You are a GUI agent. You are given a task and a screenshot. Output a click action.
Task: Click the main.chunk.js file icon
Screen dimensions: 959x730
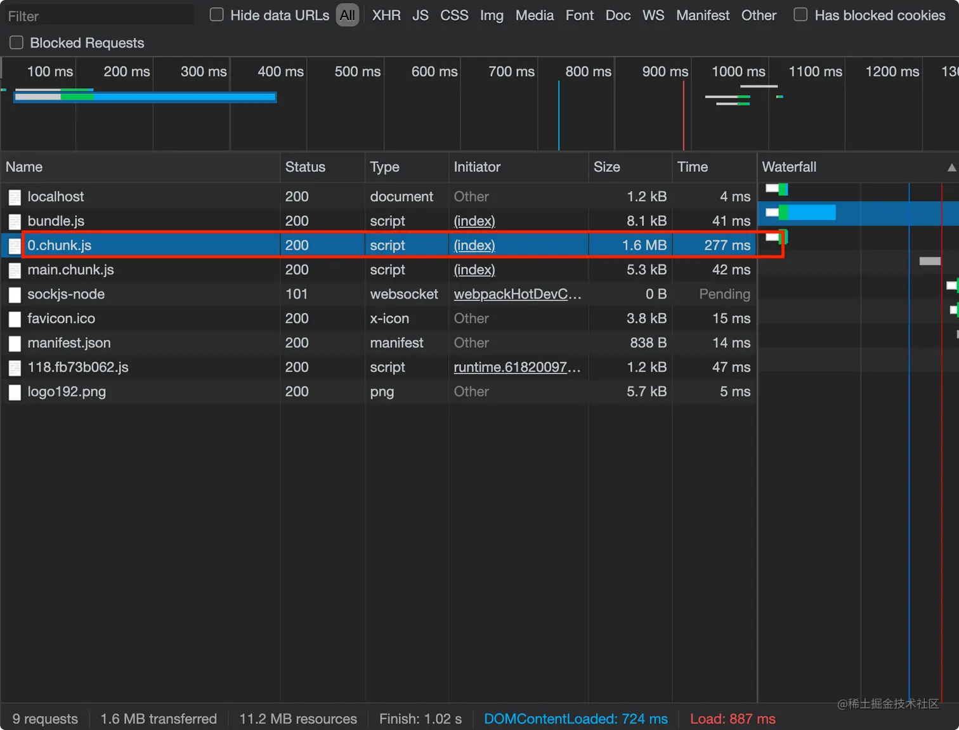pos(15,270)
